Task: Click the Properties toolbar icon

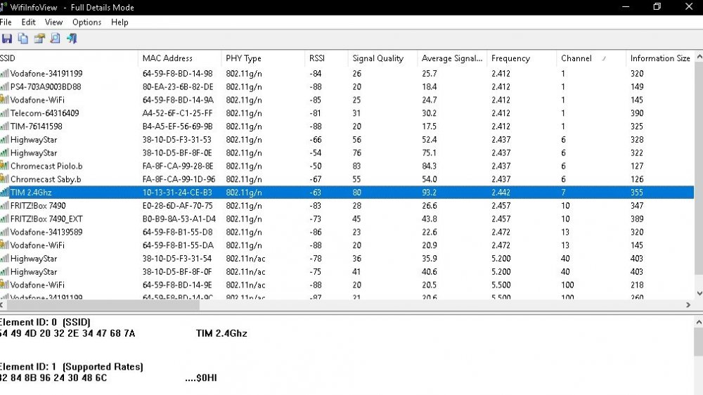Action: click(x=39, y=39)
